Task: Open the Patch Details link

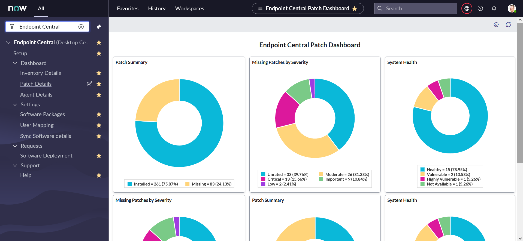Action: point(36,84)
